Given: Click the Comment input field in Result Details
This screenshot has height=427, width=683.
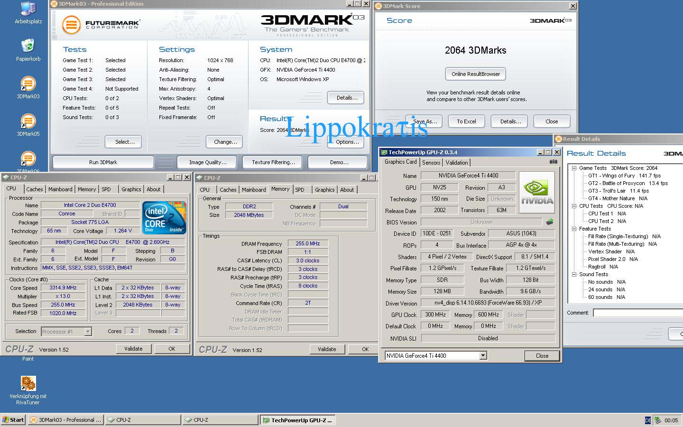Looking at the screenshot, I should pyautogui.click(x=638, y=313).
